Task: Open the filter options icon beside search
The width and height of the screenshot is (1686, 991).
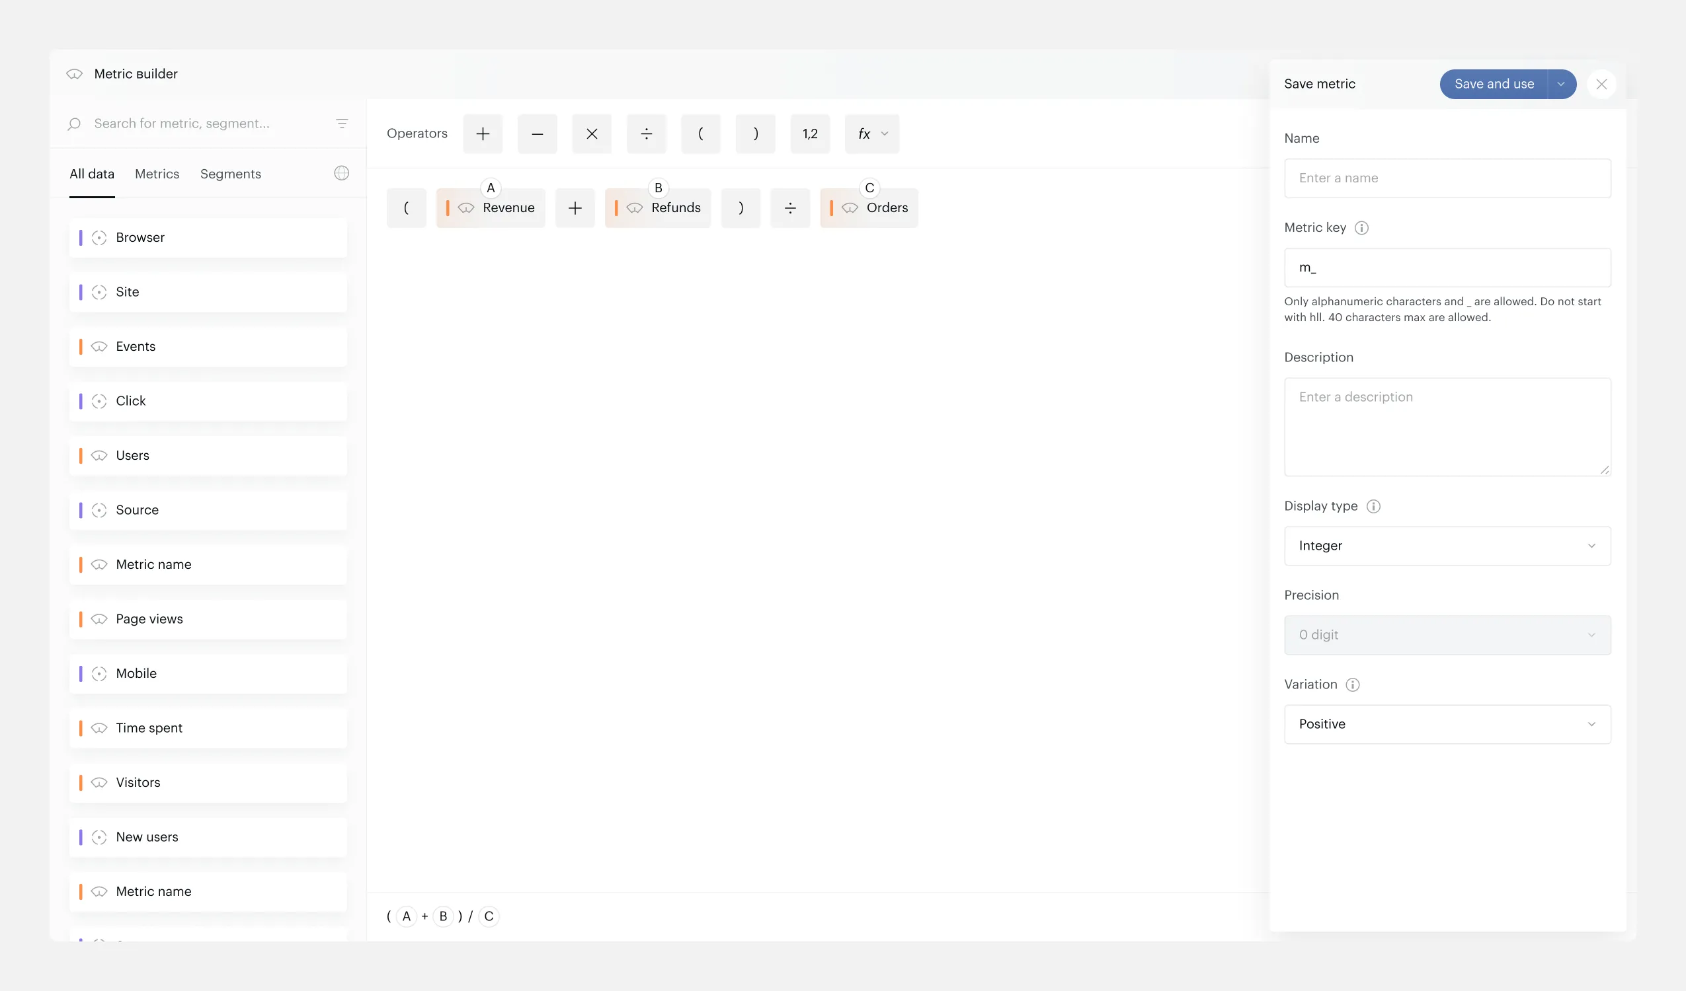Action: point(342,123)
